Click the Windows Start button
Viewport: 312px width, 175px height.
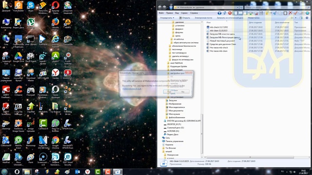4,172
